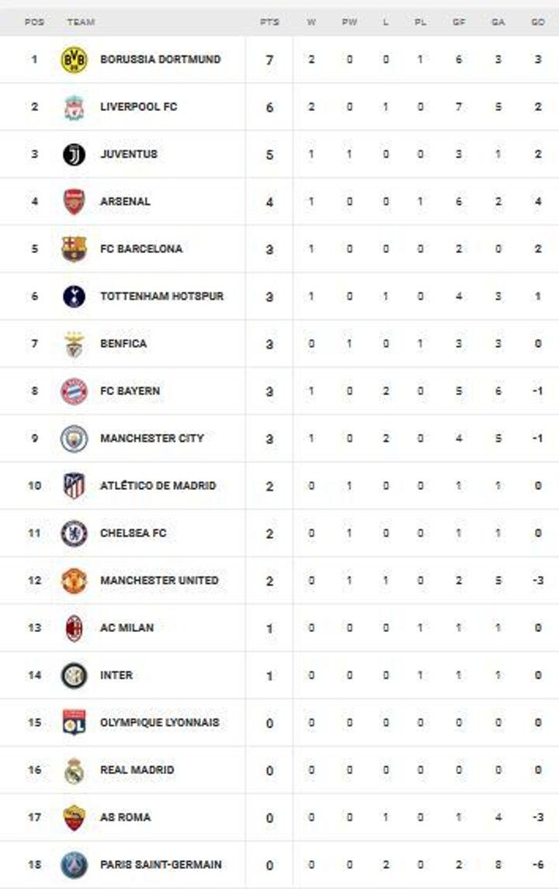Click the Juventus logo icon

tap(75, 155)
